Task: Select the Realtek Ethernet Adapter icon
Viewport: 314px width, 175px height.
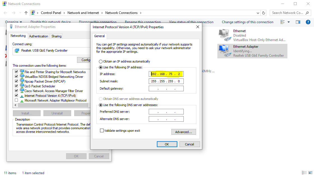Action: coord(224,51)
